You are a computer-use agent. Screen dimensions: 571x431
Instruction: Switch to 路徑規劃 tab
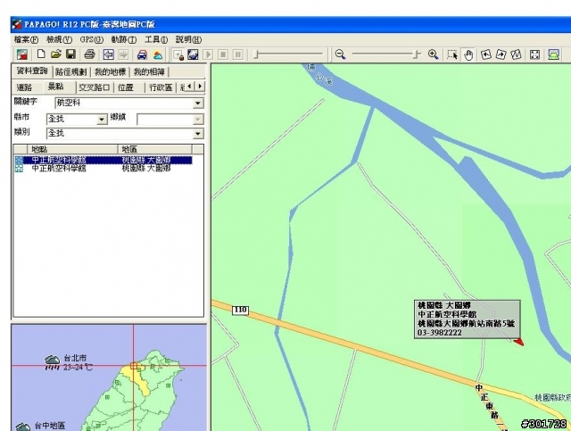(x=71, y=71)
